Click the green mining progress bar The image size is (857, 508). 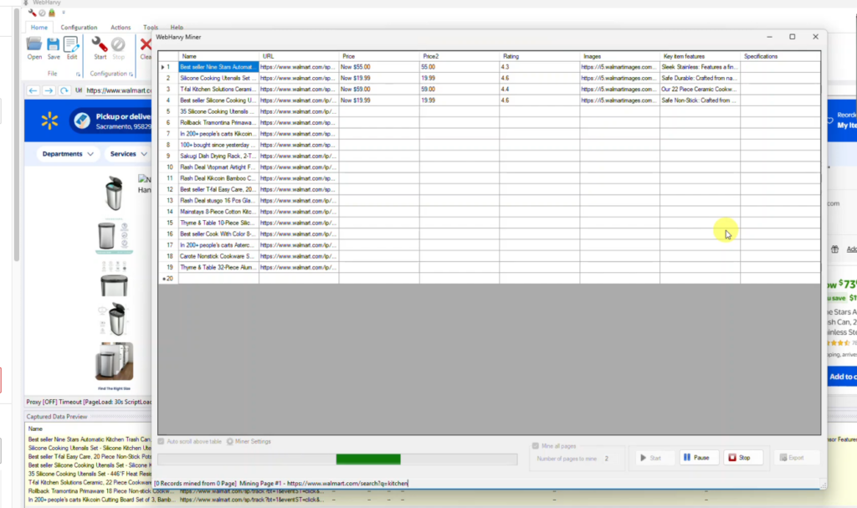(368, 459)
